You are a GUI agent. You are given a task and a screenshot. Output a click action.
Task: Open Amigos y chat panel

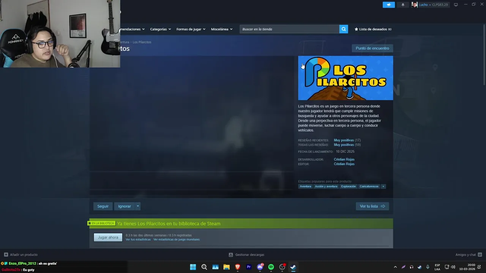469,255
